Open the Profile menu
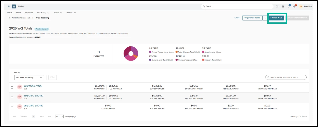318x127 pixels. (18, 12)
